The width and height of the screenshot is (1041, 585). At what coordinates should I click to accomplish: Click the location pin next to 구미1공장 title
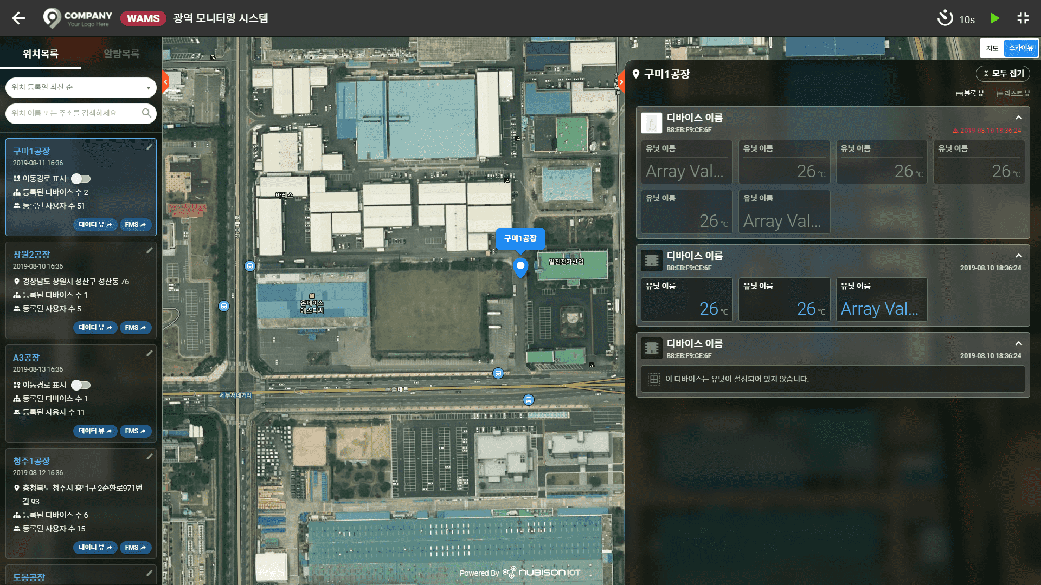(x=636, y=74)
